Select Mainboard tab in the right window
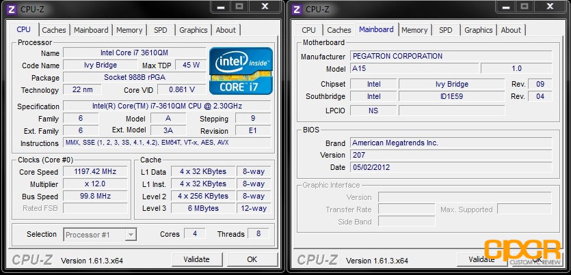Viewport: 571px width, 275px height. [x=376, y=29]
